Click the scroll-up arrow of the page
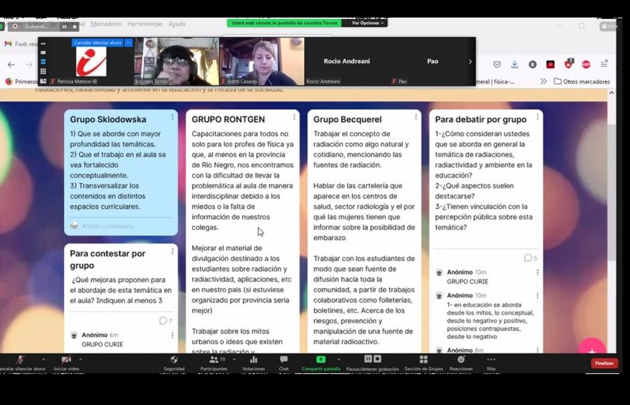Image resolution: width=630 pixels, height=405 pixels. pyautogui.click(x=612, y=93)
